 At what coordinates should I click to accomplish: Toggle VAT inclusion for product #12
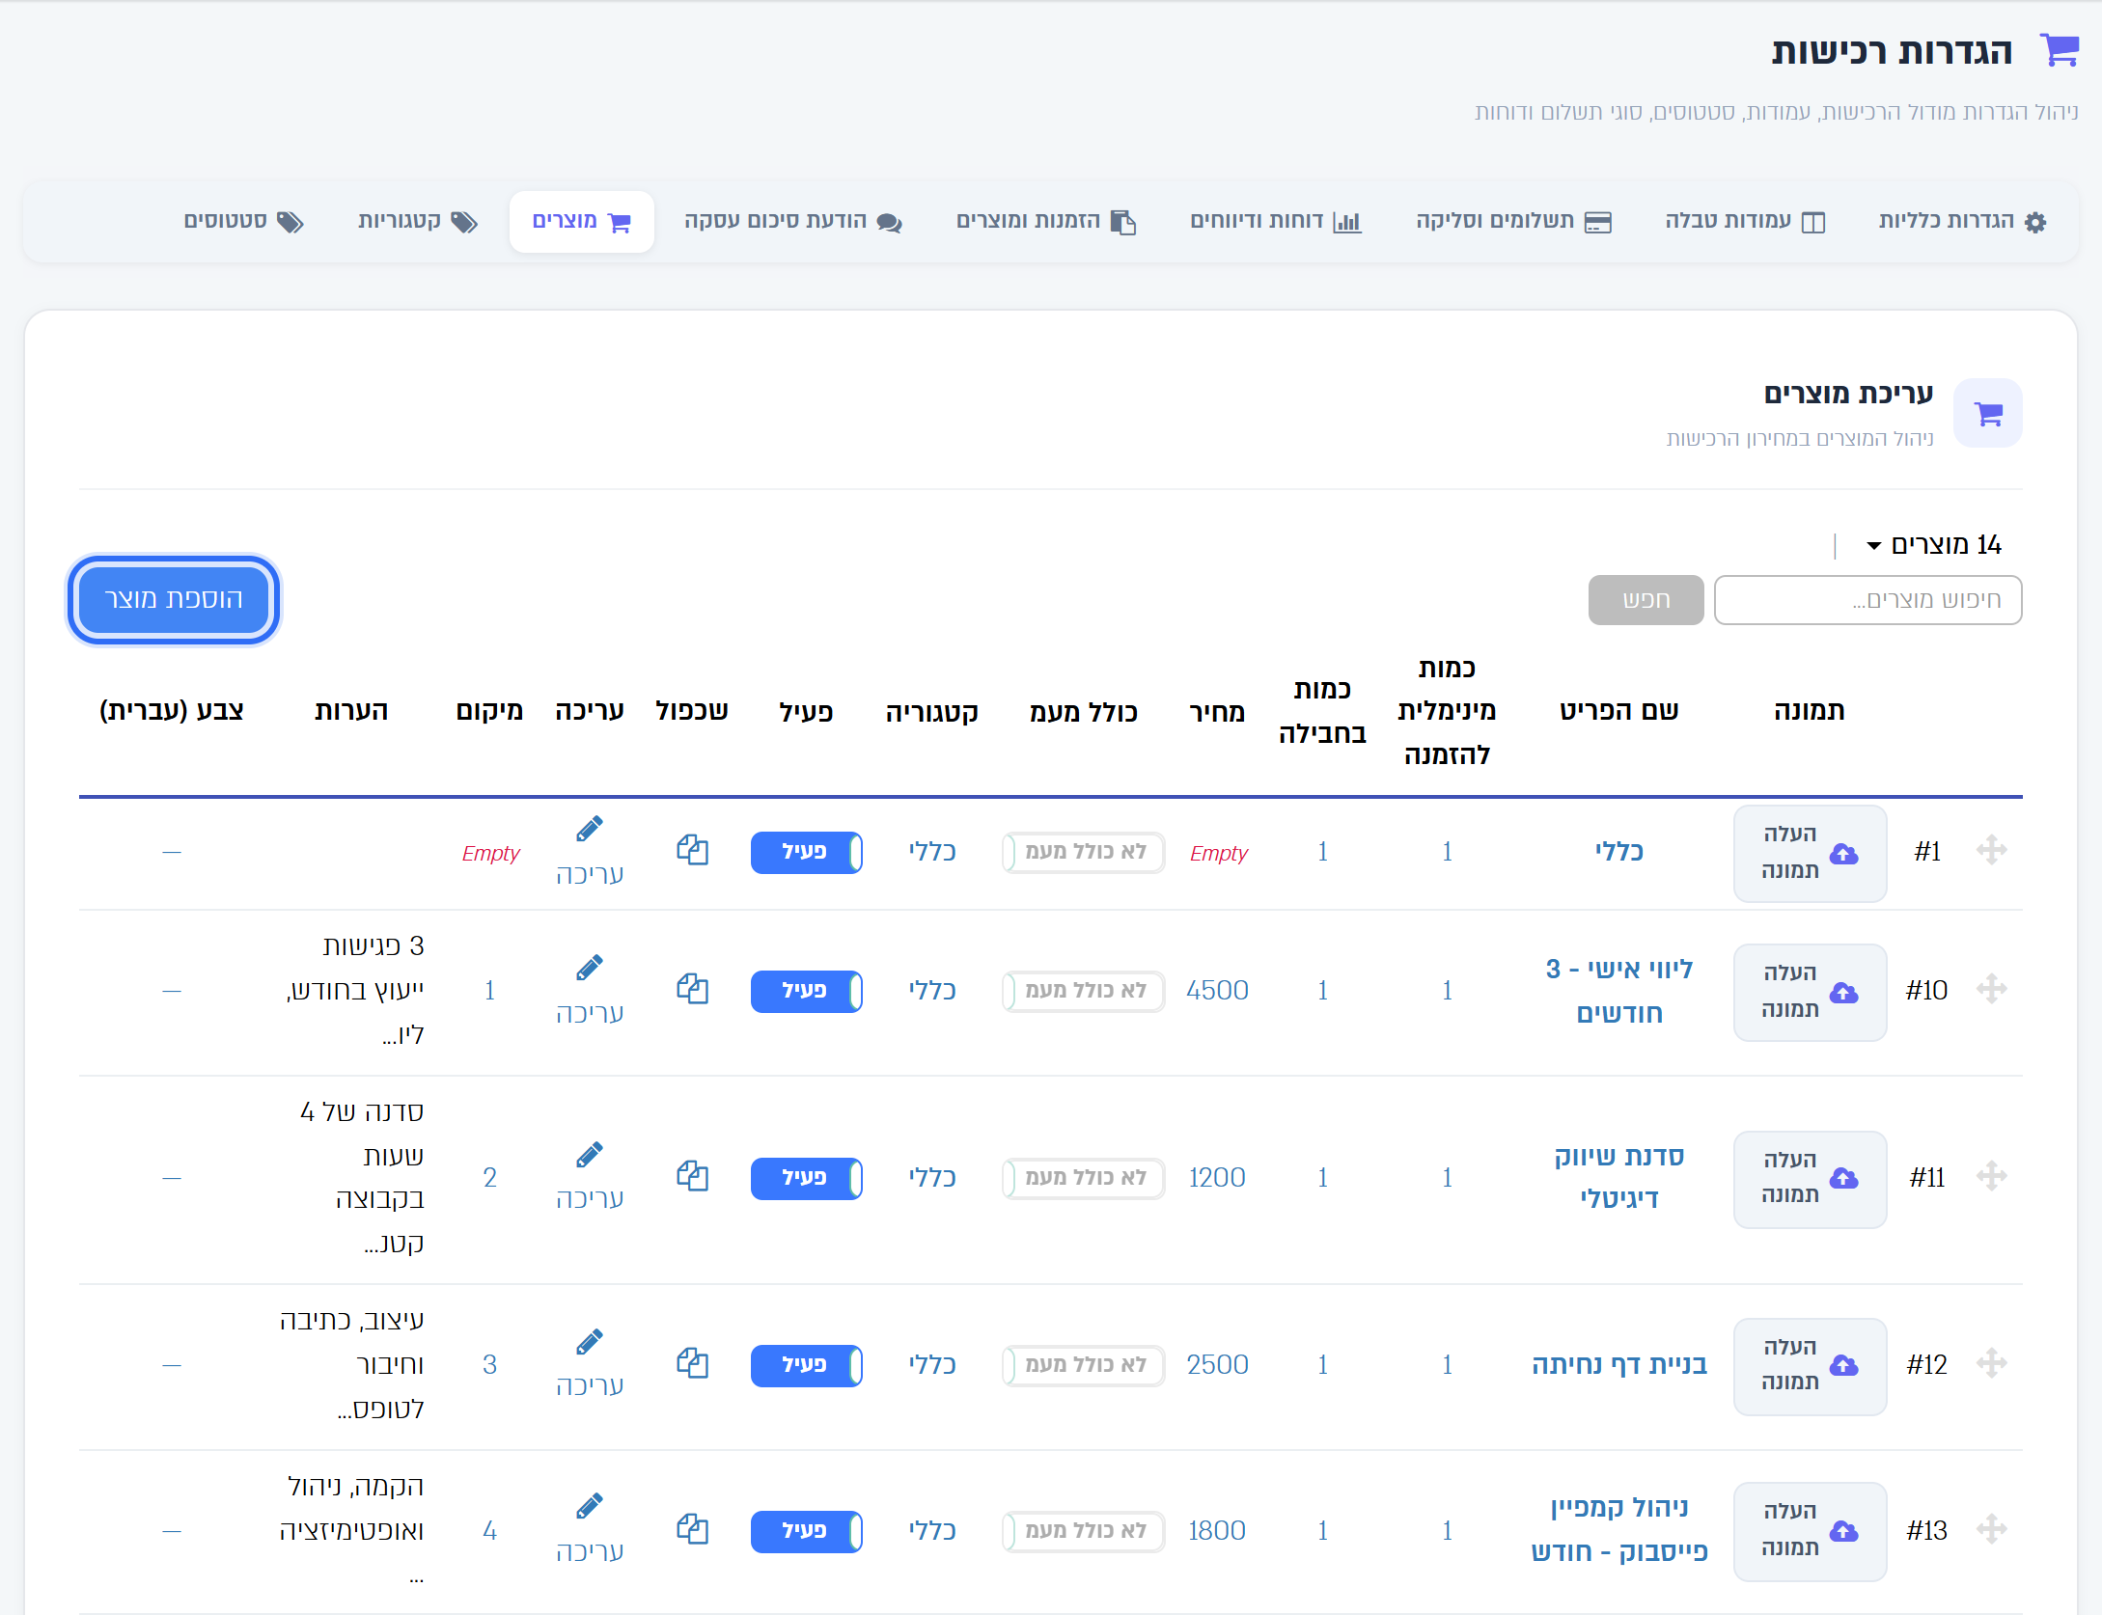pyautogui.click(x=1084, y=1366)
